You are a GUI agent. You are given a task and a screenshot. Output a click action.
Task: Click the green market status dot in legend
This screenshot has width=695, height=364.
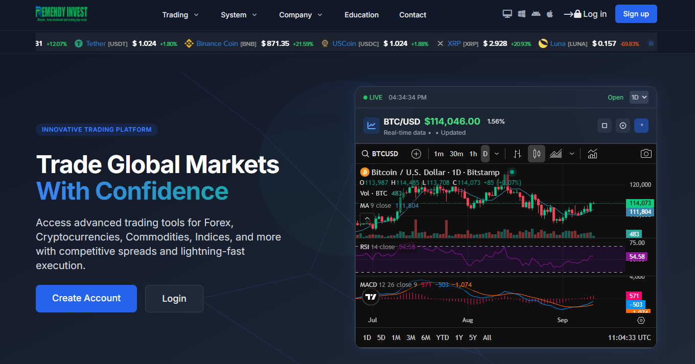coord(512,172)
